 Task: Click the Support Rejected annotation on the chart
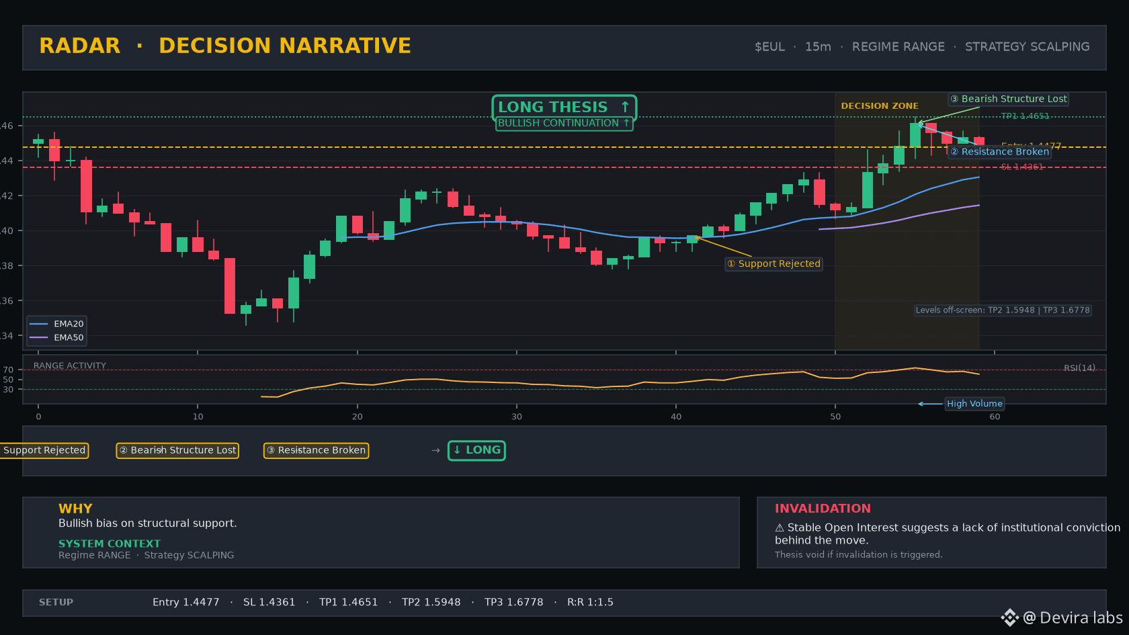coord(773,264)
